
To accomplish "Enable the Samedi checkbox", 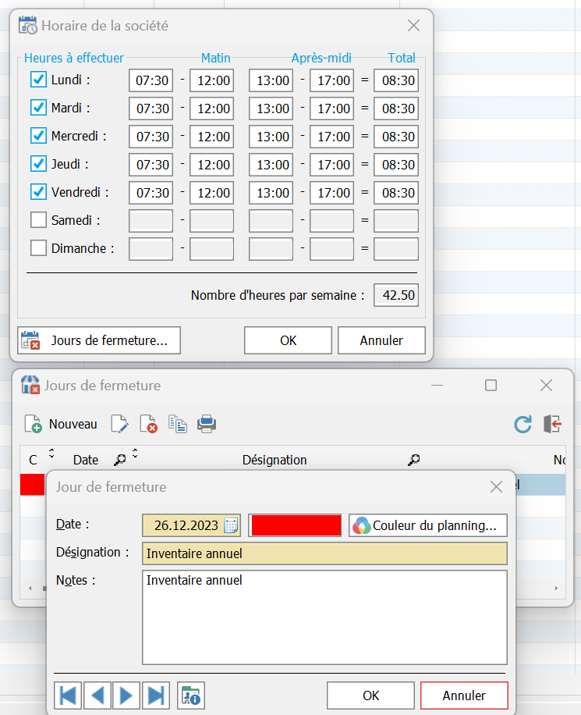I will point(38,220).
